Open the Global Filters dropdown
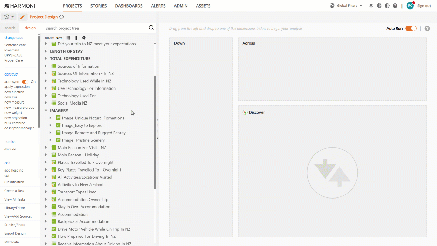Image resolution: width=437 pixels, height=246 pixels. pyautogui.click(x=350, y=6)
